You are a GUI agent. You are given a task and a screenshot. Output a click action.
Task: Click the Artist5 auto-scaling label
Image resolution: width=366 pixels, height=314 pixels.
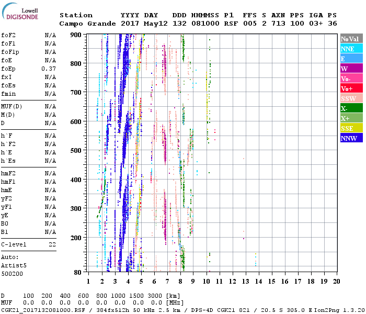click(x=14, y=266)
